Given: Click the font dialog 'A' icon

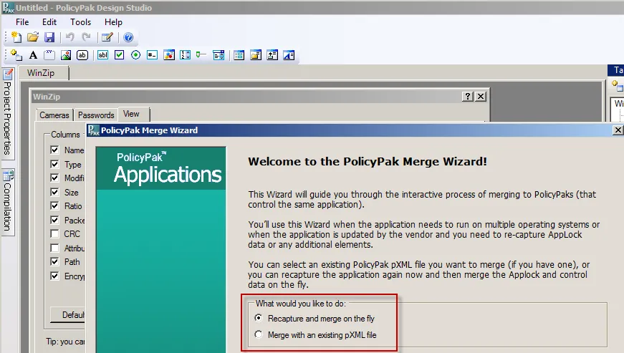Looking at the screenshot, I should [289, 55].
